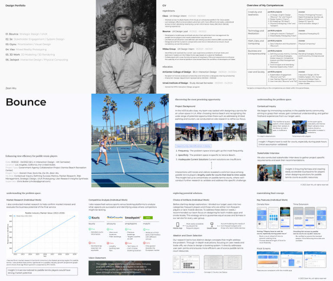Viewport: 333px width, 281px height.
Task: Click the paddle tennis court photo
Action: [130, 140]
